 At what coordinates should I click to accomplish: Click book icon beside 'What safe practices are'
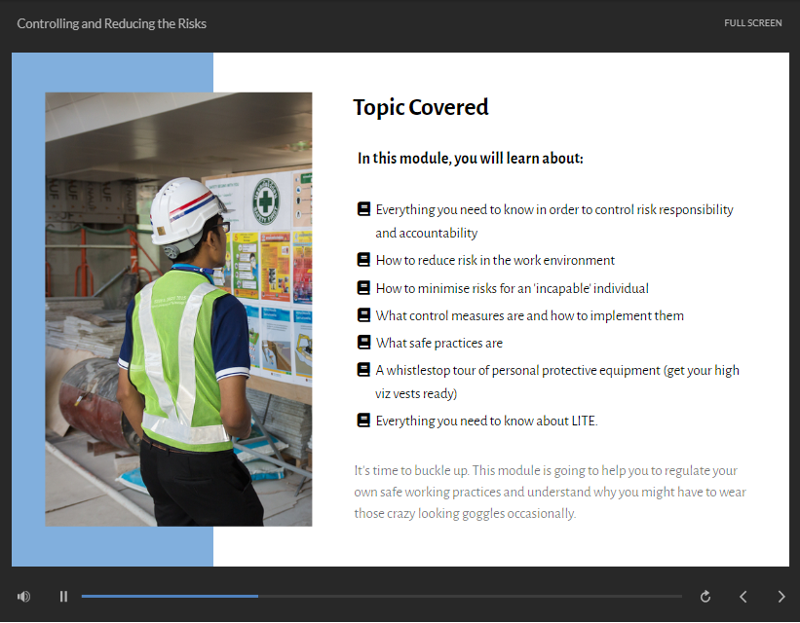tap(363, 343)
